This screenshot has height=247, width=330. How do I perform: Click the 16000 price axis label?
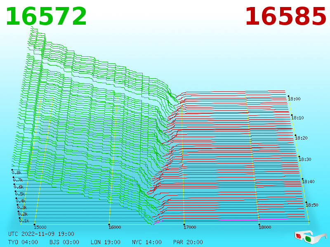click(x=115, y=227)
